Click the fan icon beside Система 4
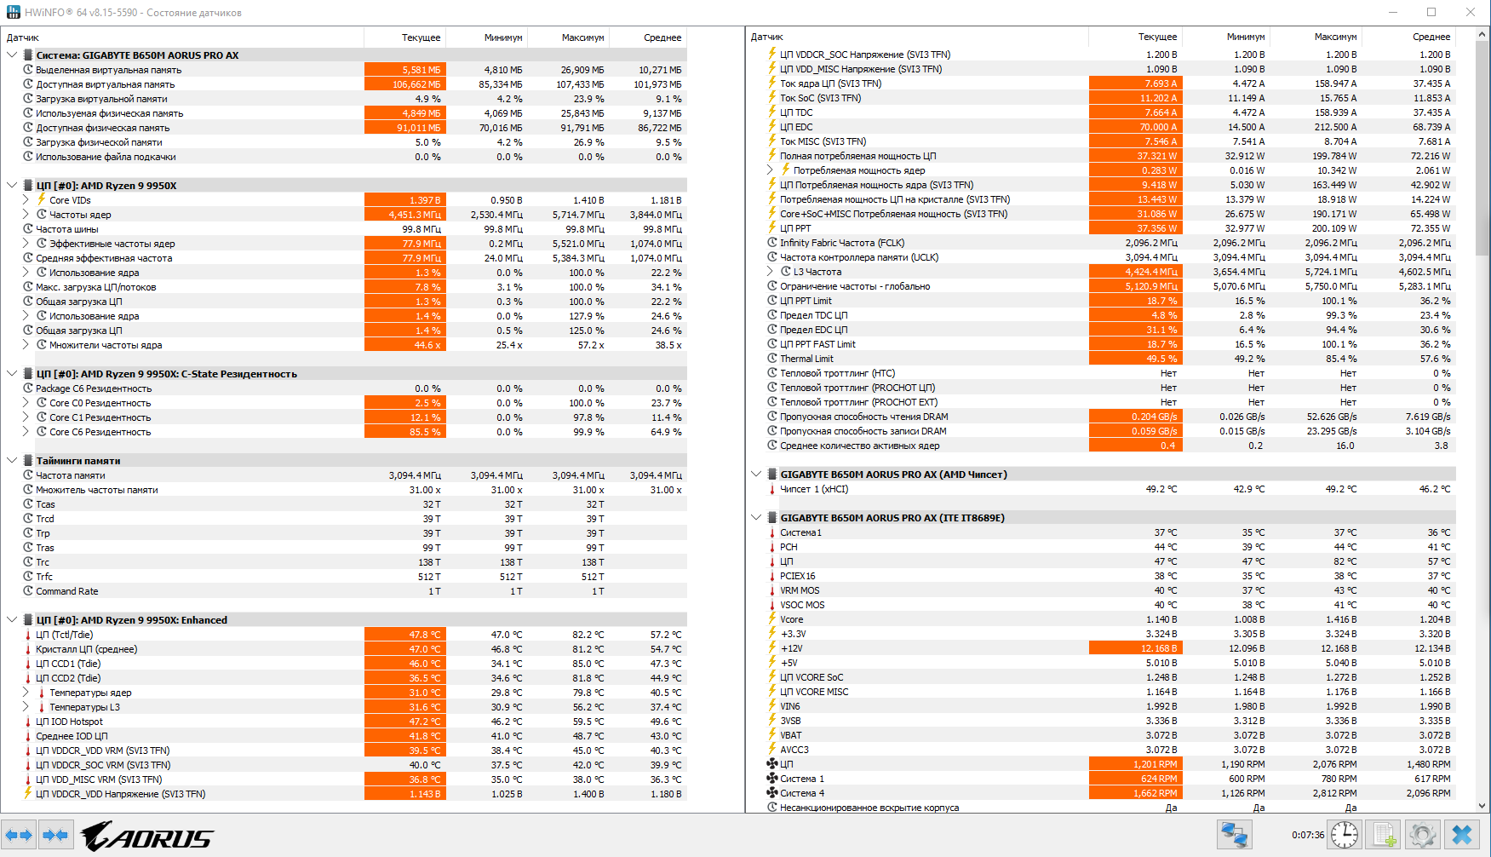This screenshot has width=1491, height=857. coord(772,793)
